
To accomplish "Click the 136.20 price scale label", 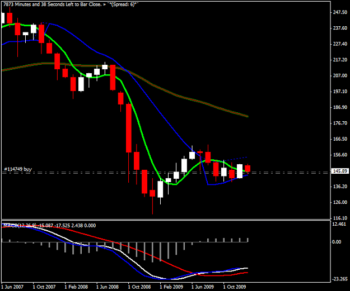I will click(x=340, y=187).
